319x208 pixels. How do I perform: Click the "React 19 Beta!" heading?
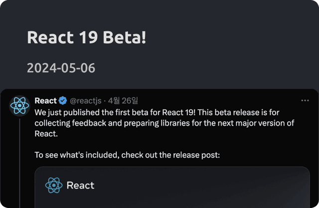(87, 37)
